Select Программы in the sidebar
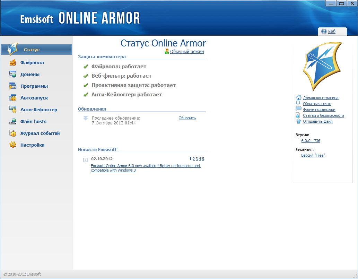 coord(34,86)
